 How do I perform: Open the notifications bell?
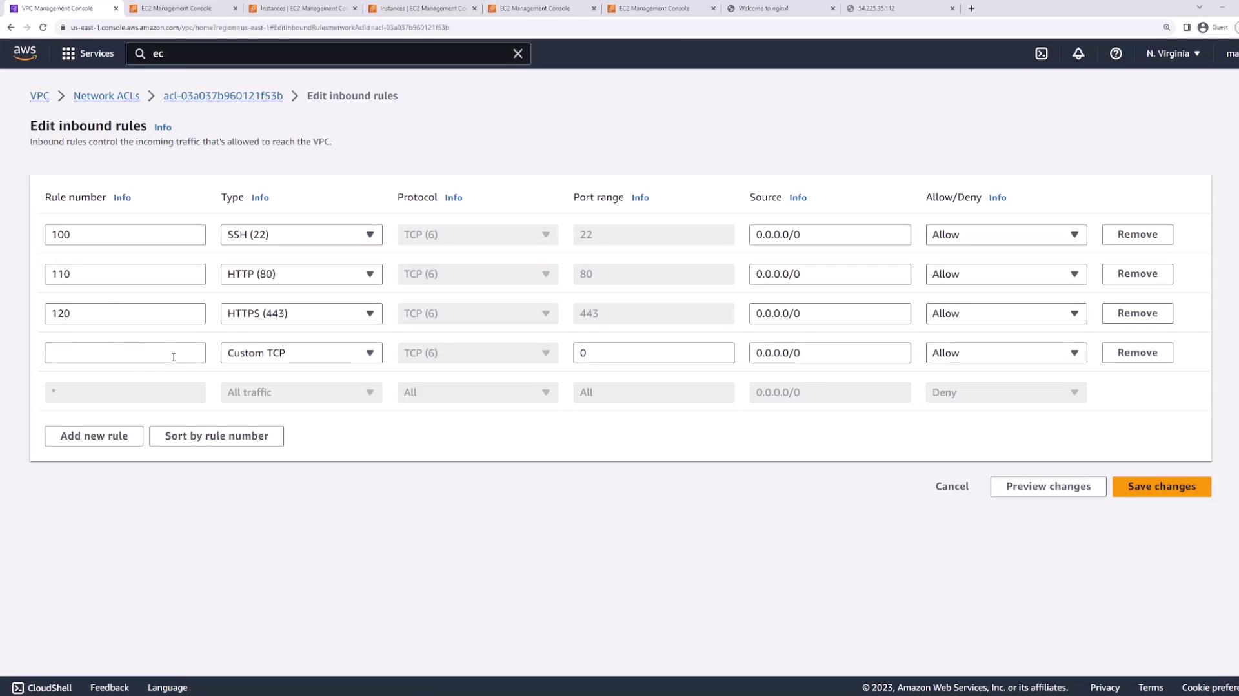click(x=1078, y=53)
